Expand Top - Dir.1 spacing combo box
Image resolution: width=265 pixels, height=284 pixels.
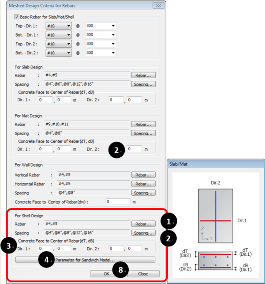(101, 26)
